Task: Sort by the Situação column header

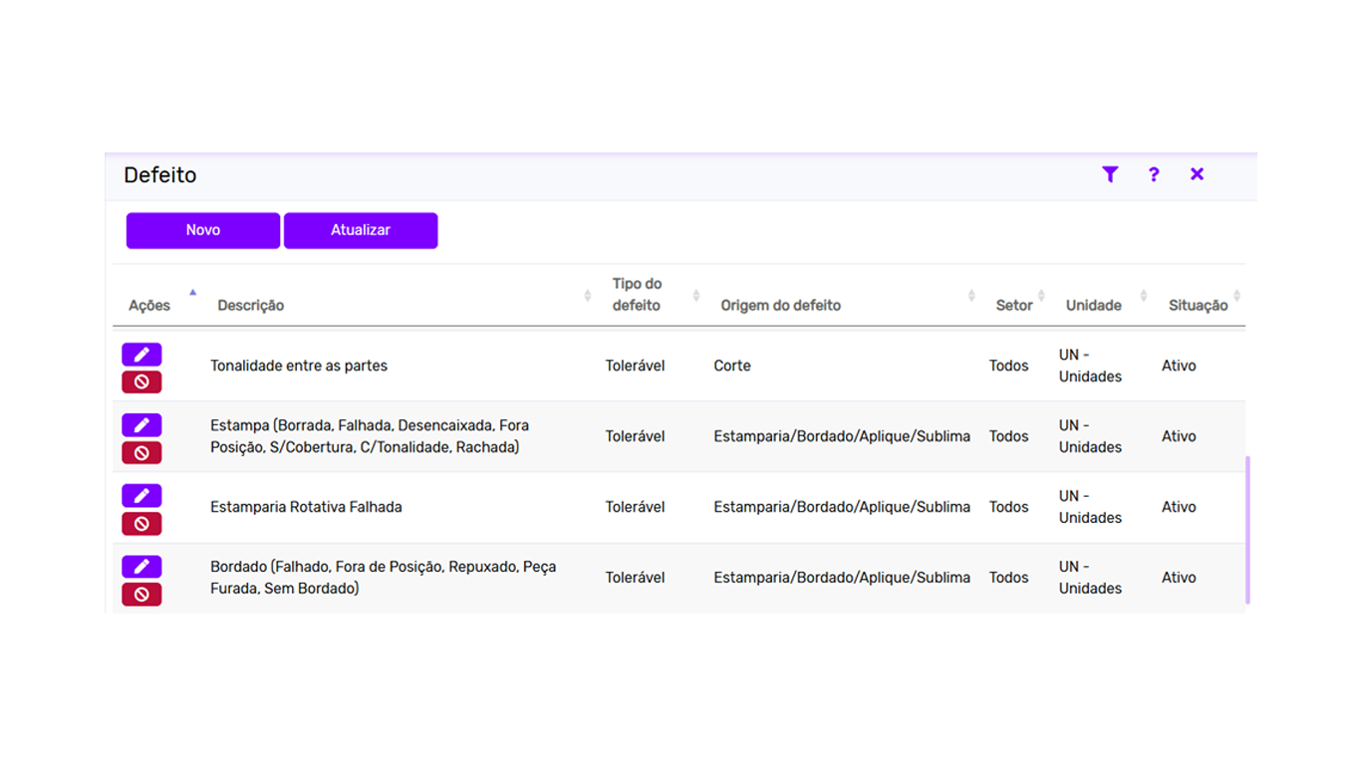Action: [1199, 306]
